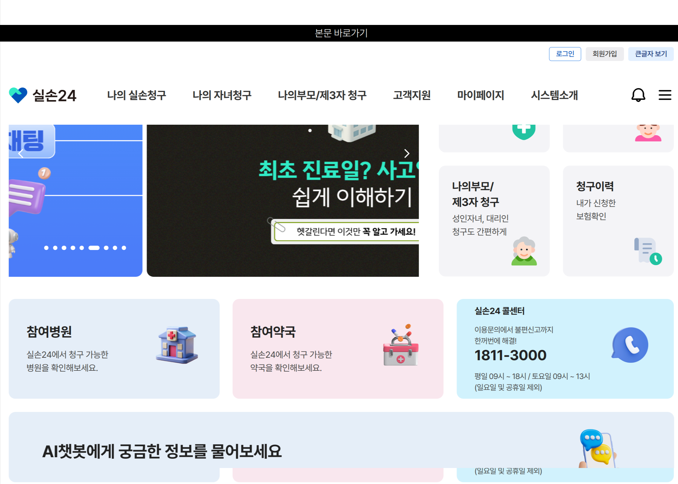Click the 회원가입 button

point(604,54)
